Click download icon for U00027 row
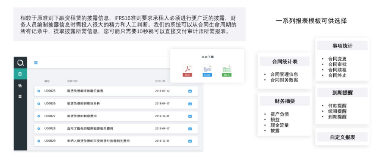This screenshot has width=378, height=161. pos(190,116)
